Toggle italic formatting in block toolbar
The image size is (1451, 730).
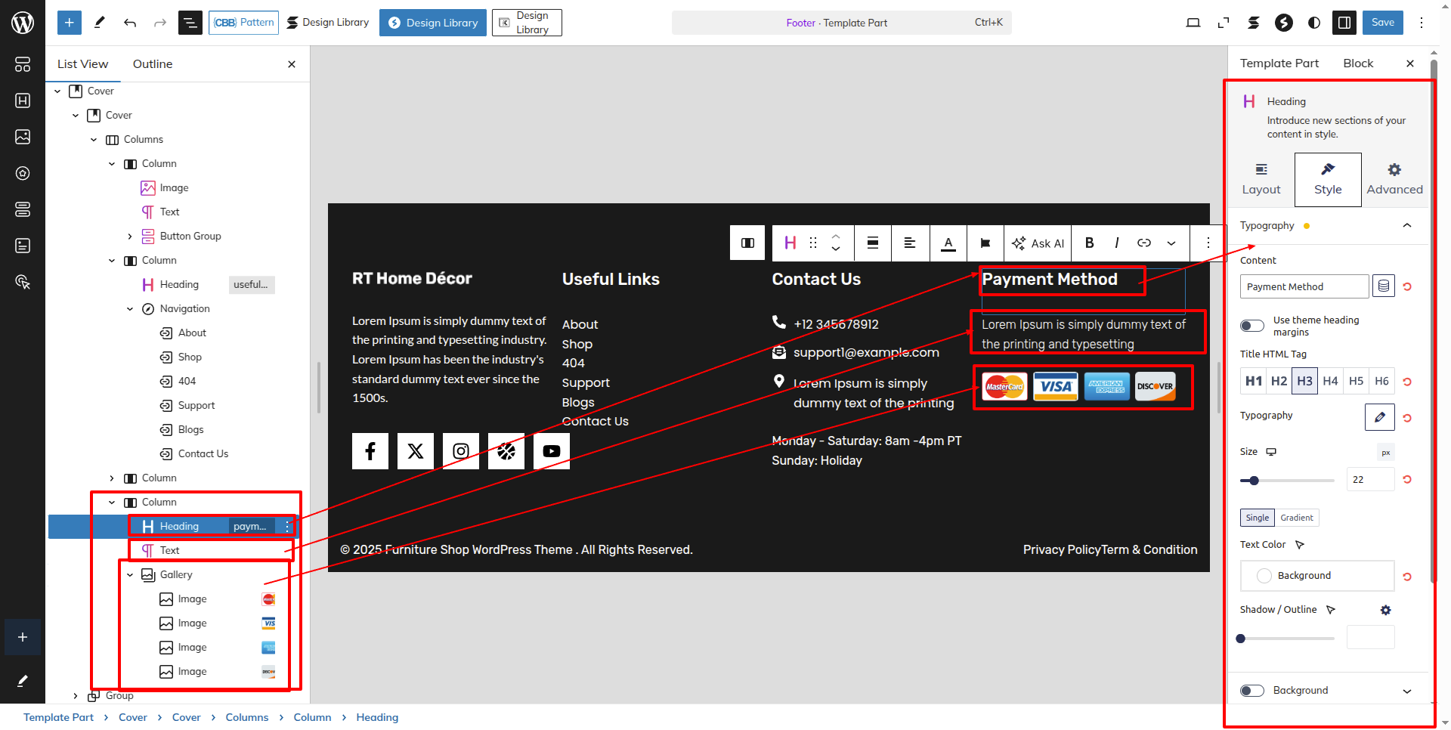[x=1117, y=243]
